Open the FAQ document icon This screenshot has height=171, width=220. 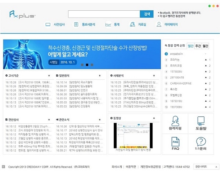coord(175,142)
